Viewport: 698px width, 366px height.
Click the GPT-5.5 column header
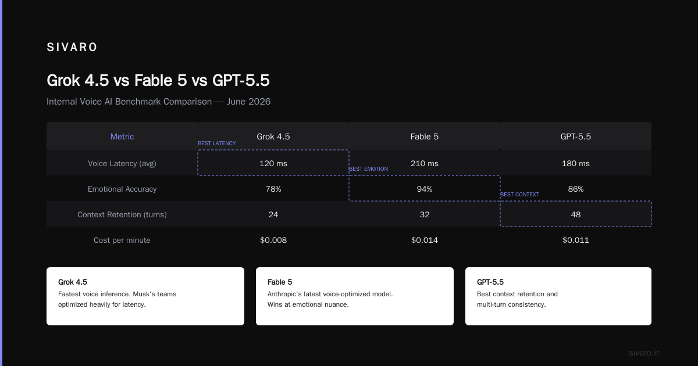coord(576,137)
